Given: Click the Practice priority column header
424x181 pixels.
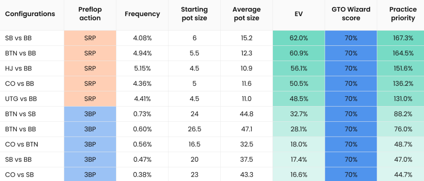Looking at the screenshot, I should click(403, 14).
